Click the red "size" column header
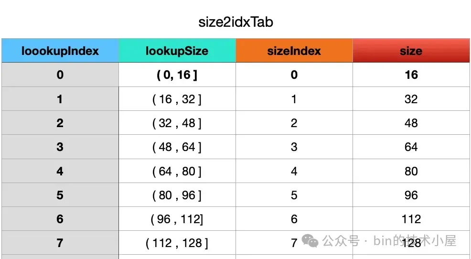The image size is (471, 259). point(411,51)
